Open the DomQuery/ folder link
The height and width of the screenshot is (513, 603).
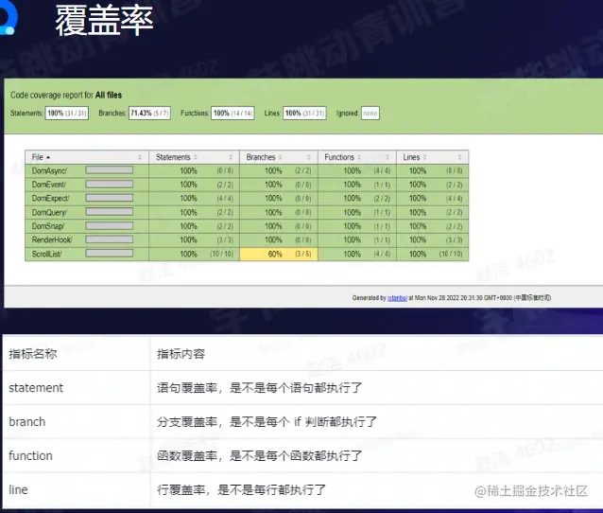click(49, 212)
